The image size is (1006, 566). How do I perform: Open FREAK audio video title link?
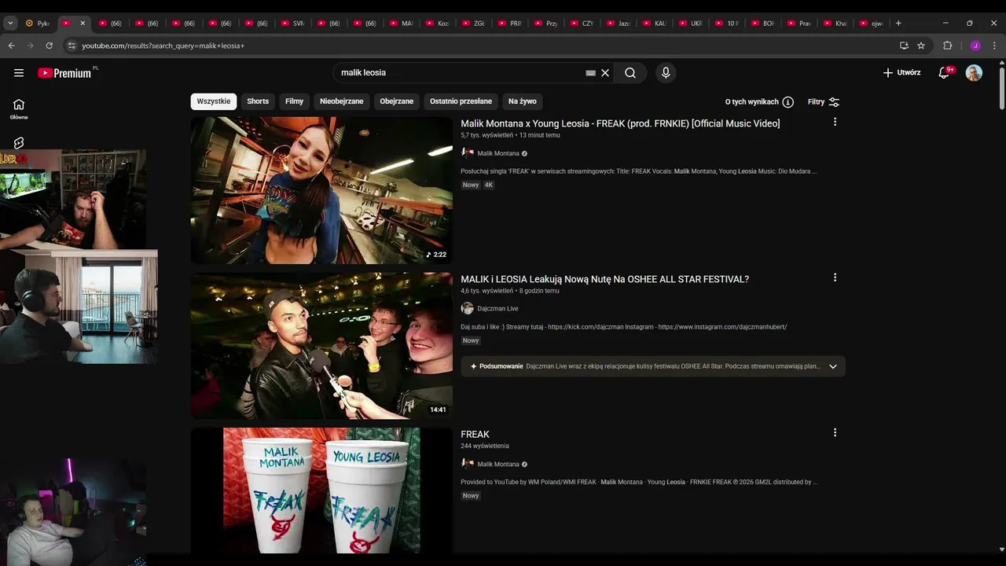click(475, 434)
